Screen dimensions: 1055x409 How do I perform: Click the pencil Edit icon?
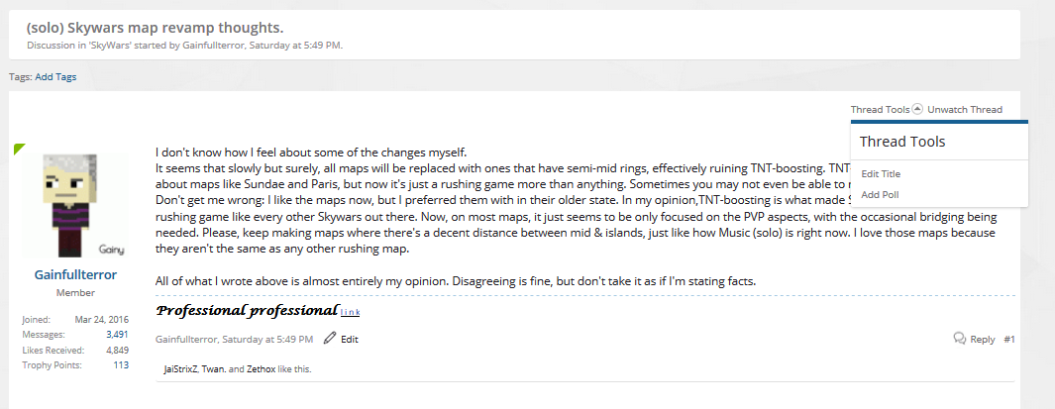pyautogui.click(x=329, y=339)
